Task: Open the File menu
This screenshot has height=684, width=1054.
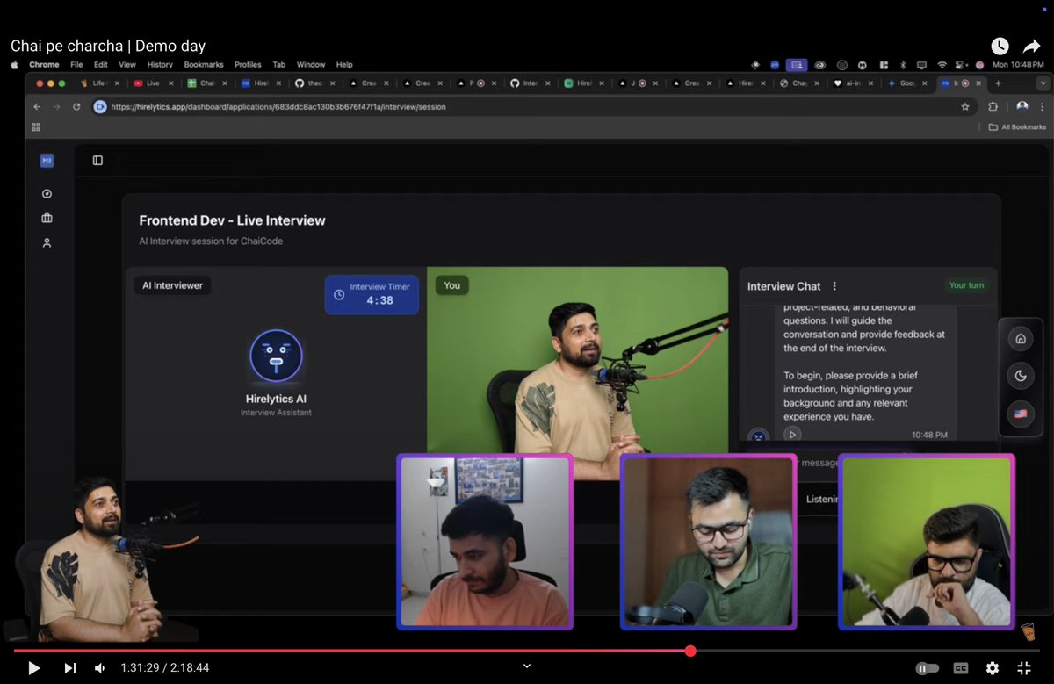Action: (76, 64)
